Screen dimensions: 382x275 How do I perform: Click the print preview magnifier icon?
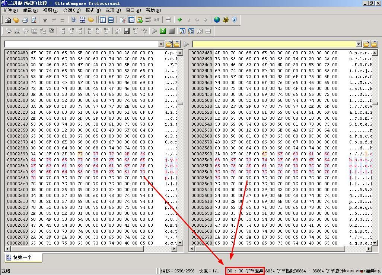click(x=34, y=20)
